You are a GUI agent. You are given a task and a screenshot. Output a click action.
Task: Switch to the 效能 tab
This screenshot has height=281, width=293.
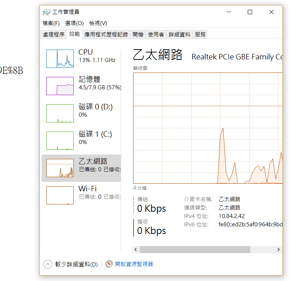click(x=74, y=34)
